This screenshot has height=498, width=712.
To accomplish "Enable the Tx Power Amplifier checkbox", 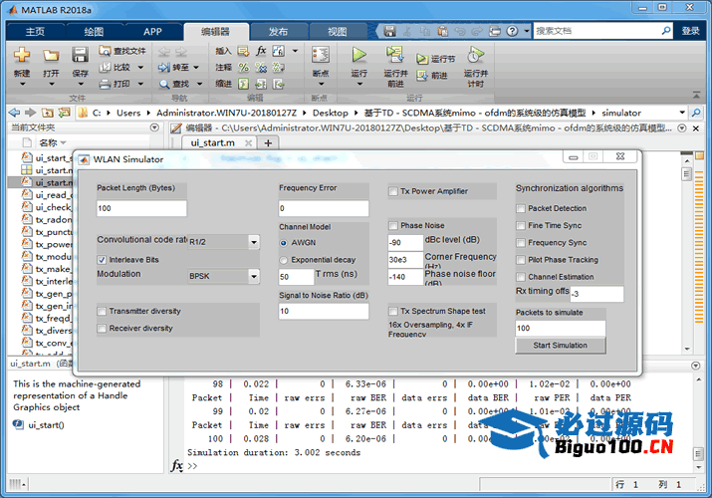I will [x=392, y=191].
